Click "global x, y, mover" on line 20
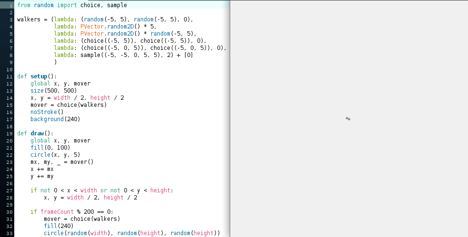 60,141
